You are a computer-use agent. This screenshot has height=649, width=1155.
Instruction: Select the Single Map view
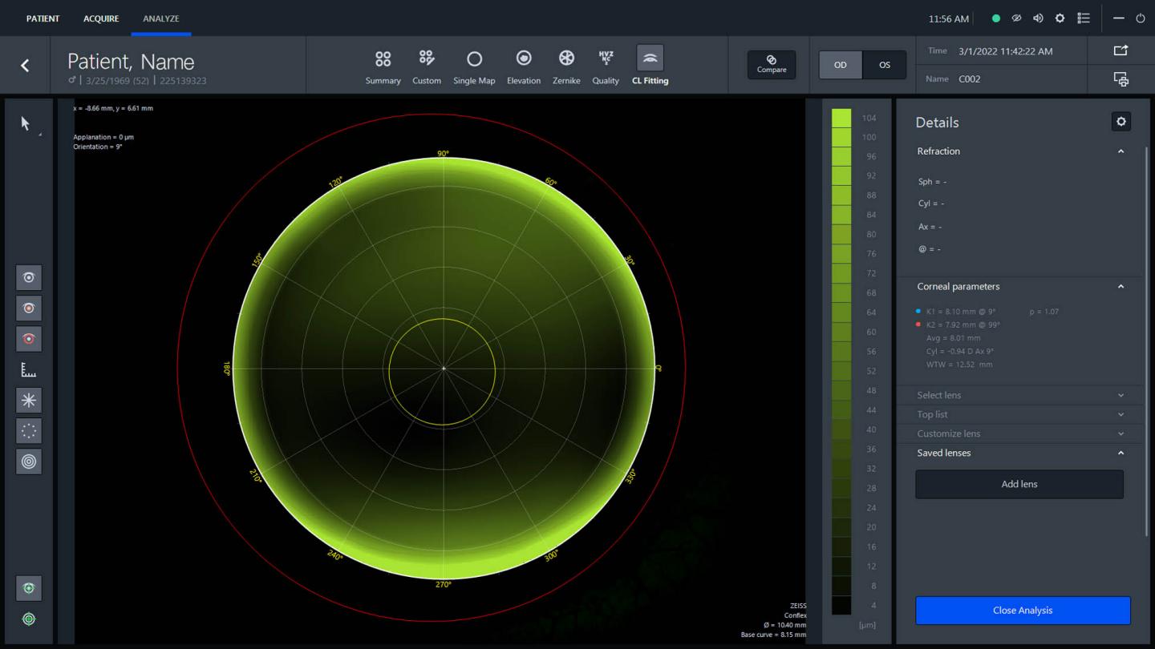(x=474, y=66)
